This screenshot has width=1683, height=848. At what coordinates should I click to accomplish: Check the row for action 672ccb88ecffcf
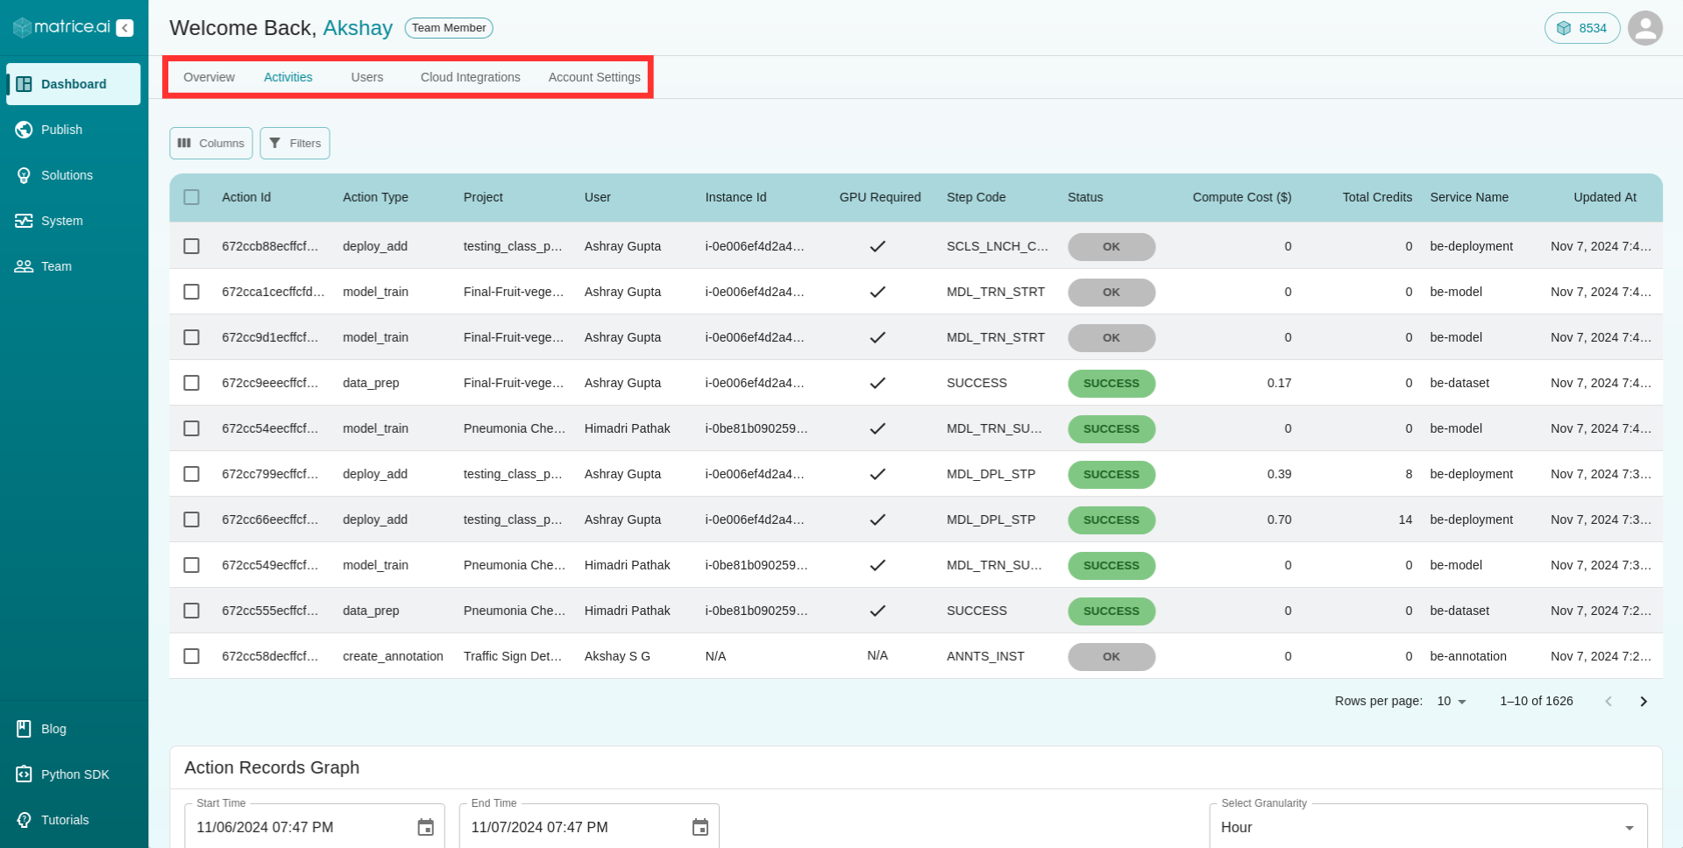tap(191, 246)
